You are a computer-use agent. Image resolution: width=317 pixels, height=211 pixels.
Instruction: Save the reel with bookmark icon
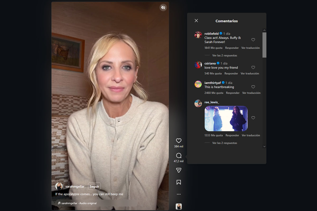[179, 182]
